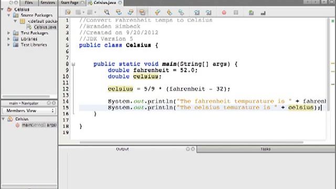Click Projects panel horizontal scrollbar

(x=26, y=97)
